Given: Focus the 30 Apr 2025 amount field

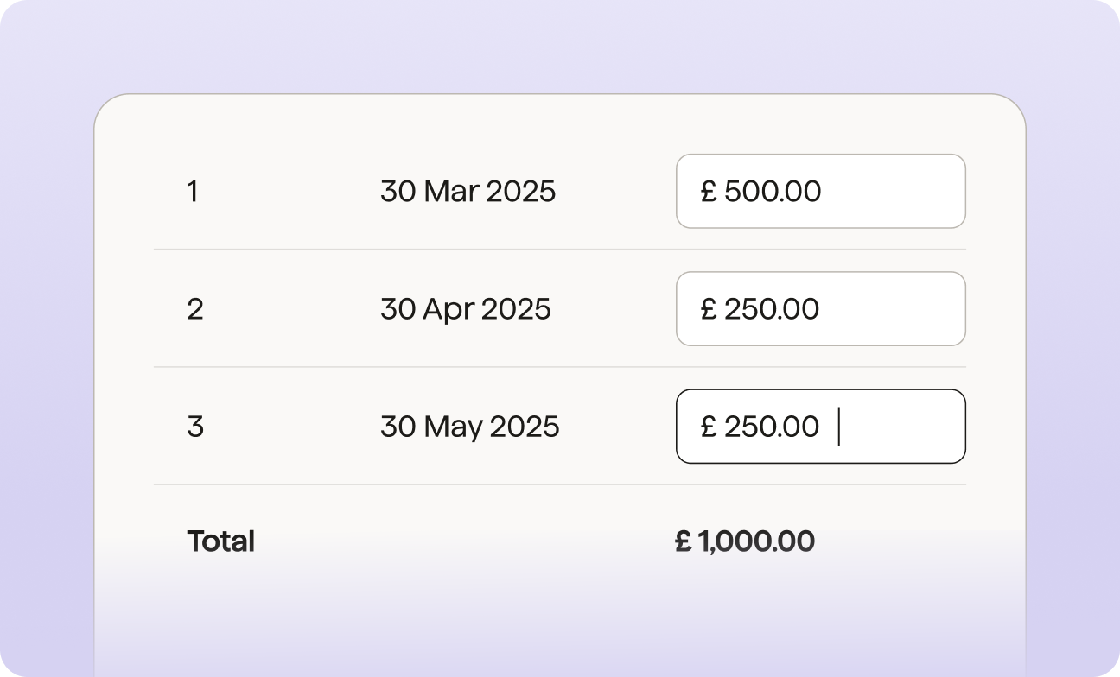Looking at the screenshot, I should coord(820,309).
